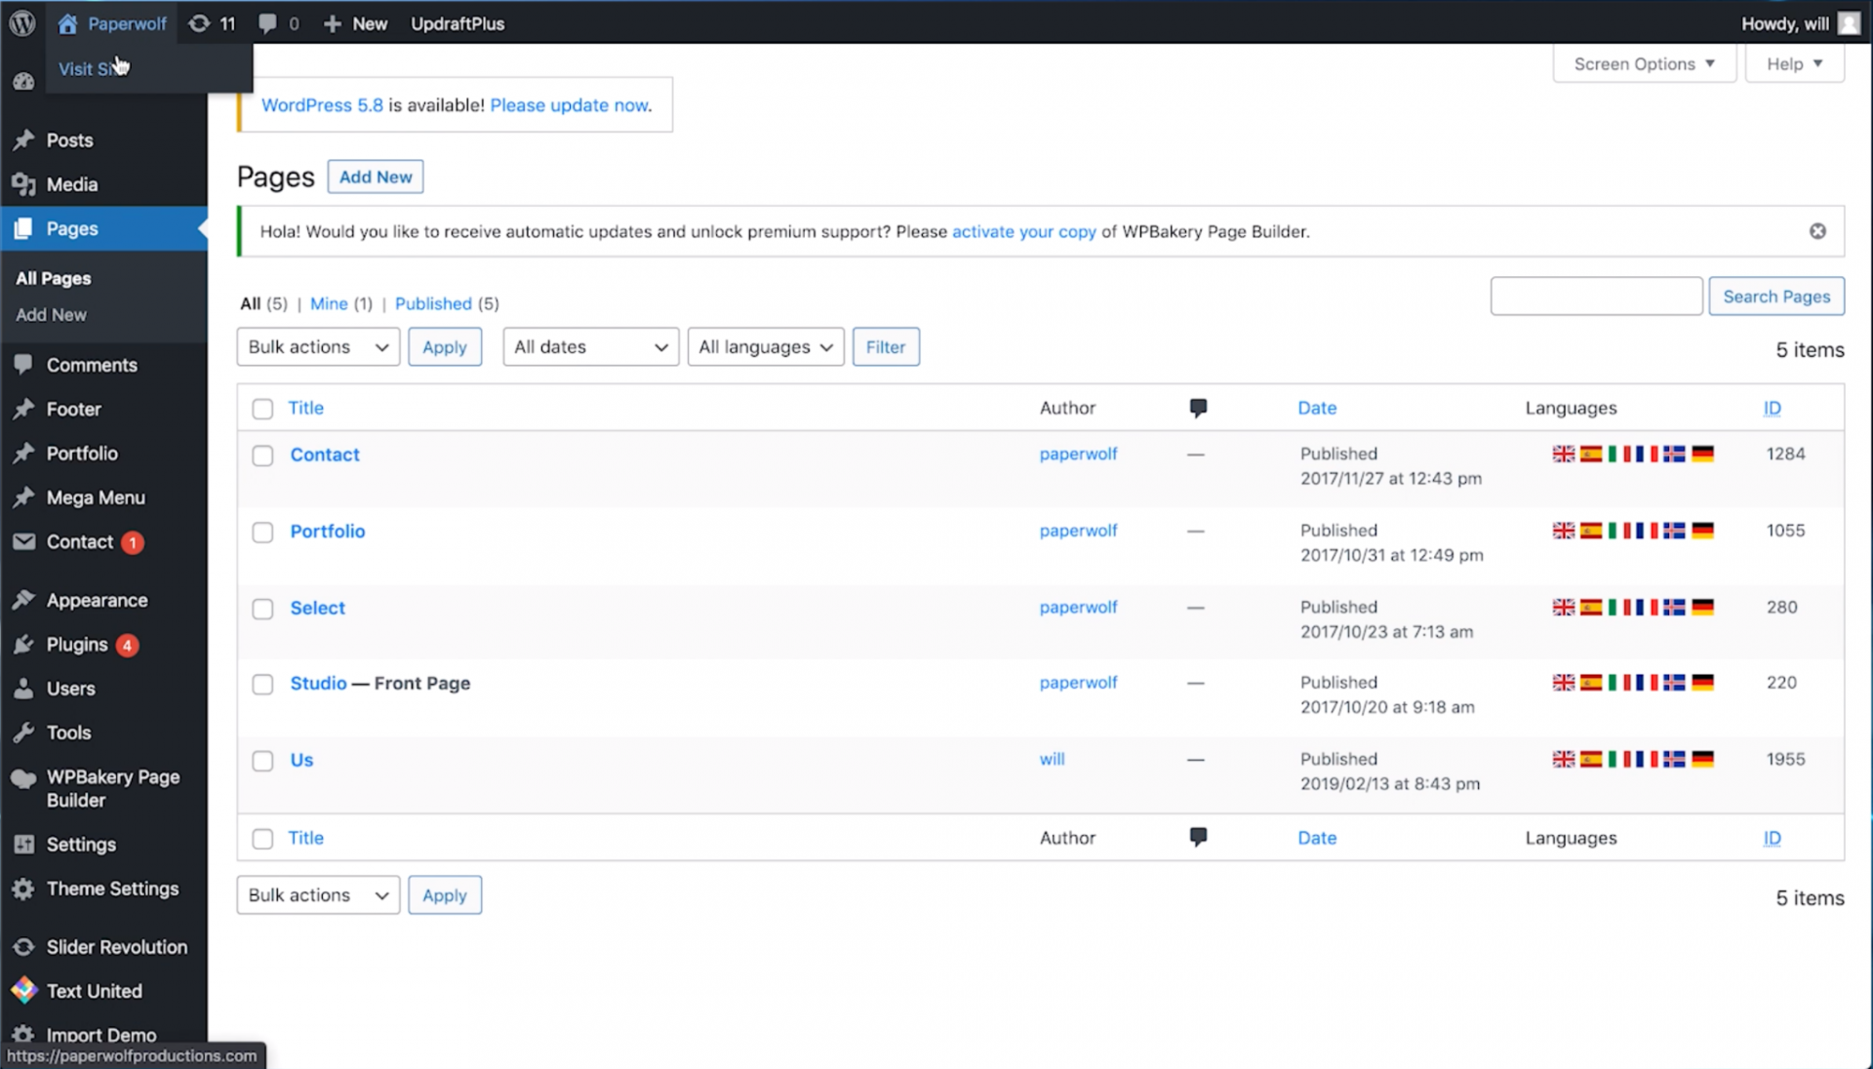Click the Plugins menu icon with badge 4

point(77,645)
